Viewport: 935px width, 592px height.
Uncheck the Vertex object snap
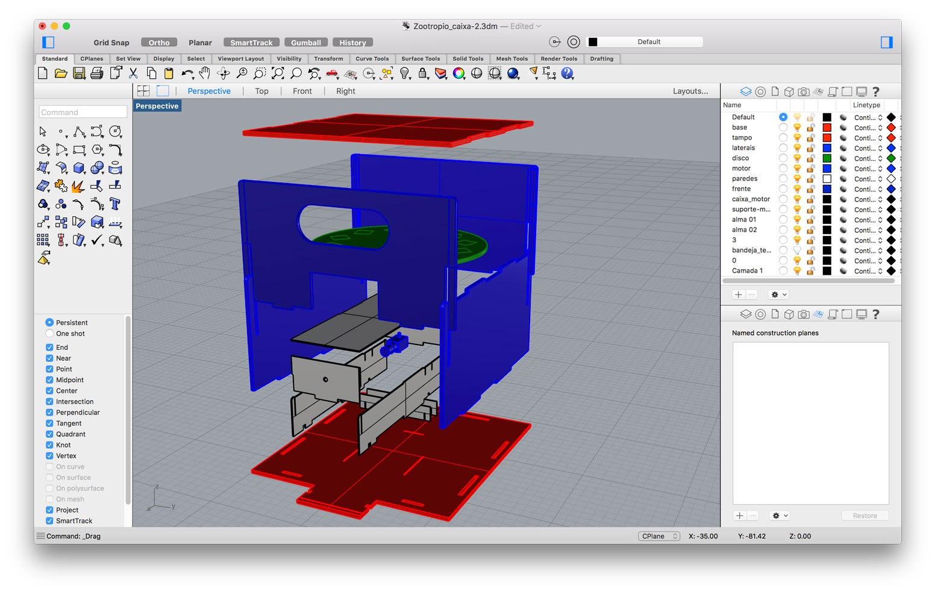click(49, 456)
